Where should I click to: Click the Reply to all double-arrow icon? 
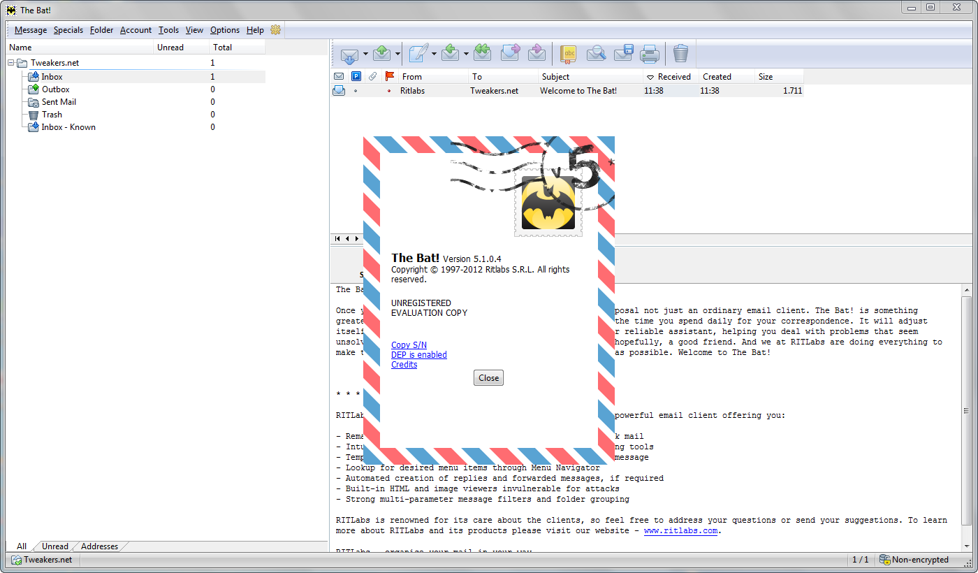481,53
